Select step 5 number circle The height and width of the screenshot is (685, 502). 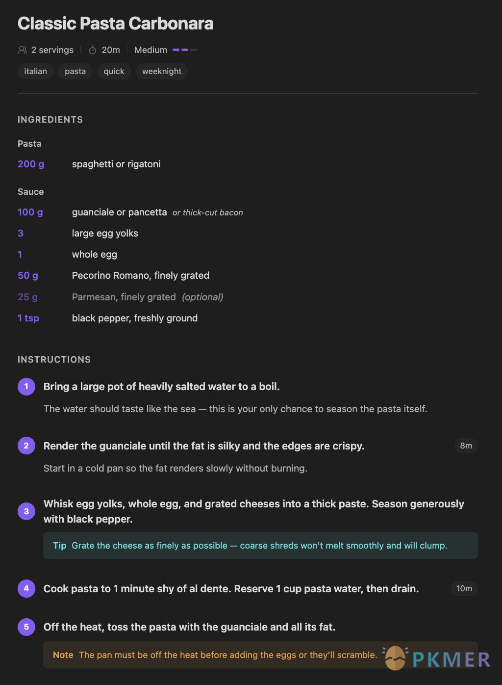26,627
